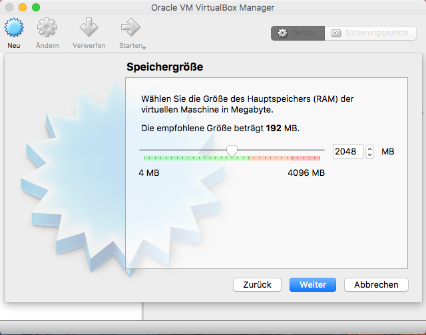Click the red zone of the RAM scale

(306, 158)
